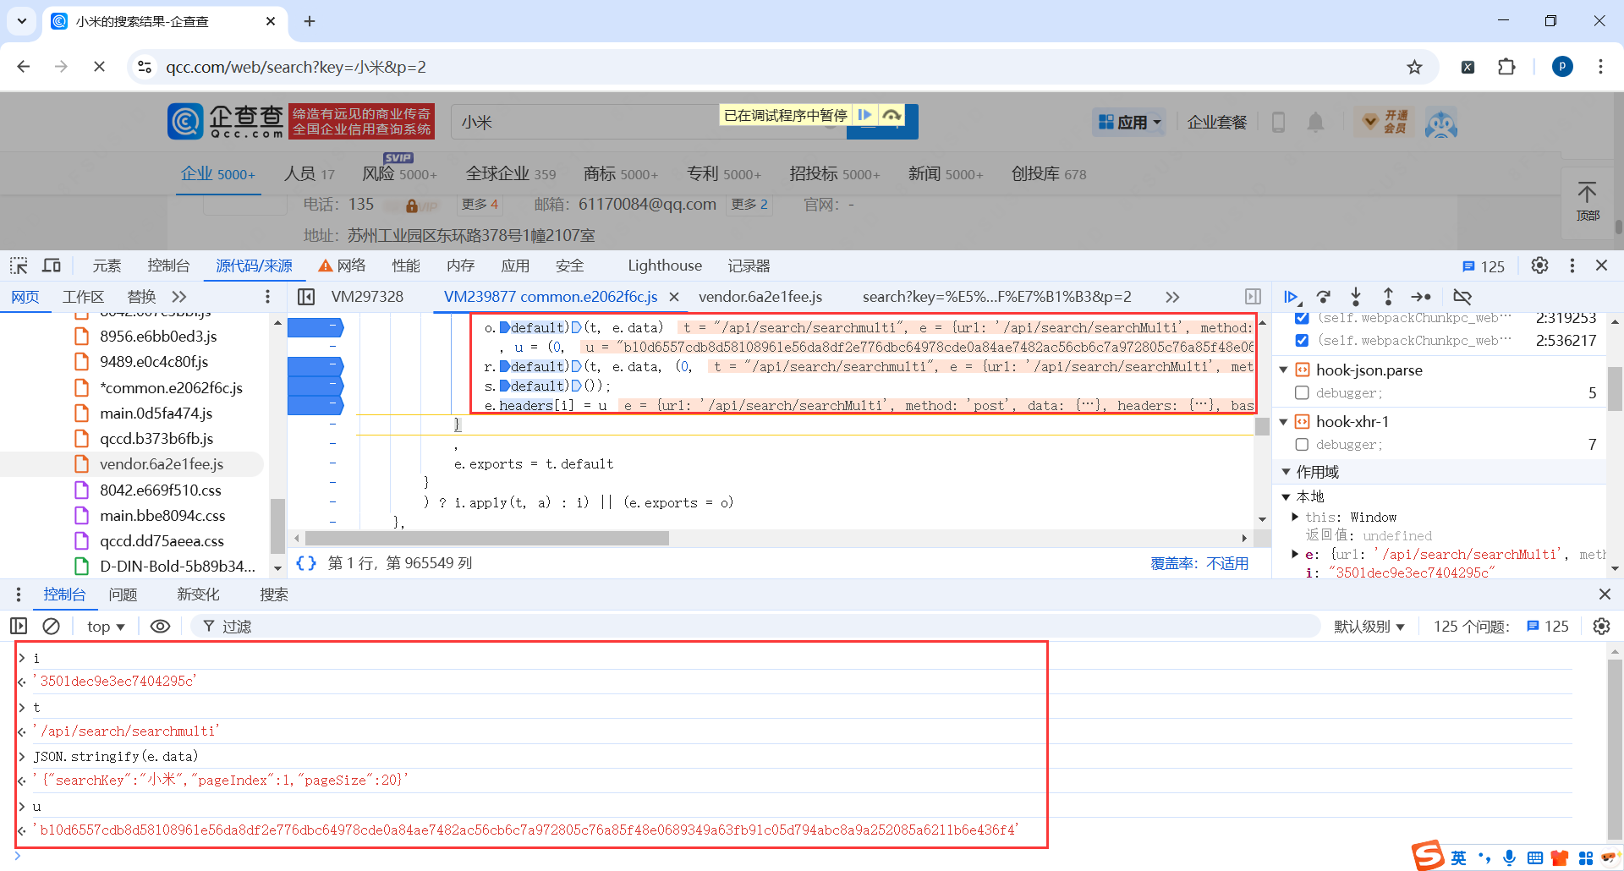Click the 顶部 back-to-top button
This screenshot has height=871, width=1624.
coord(1587,201)
